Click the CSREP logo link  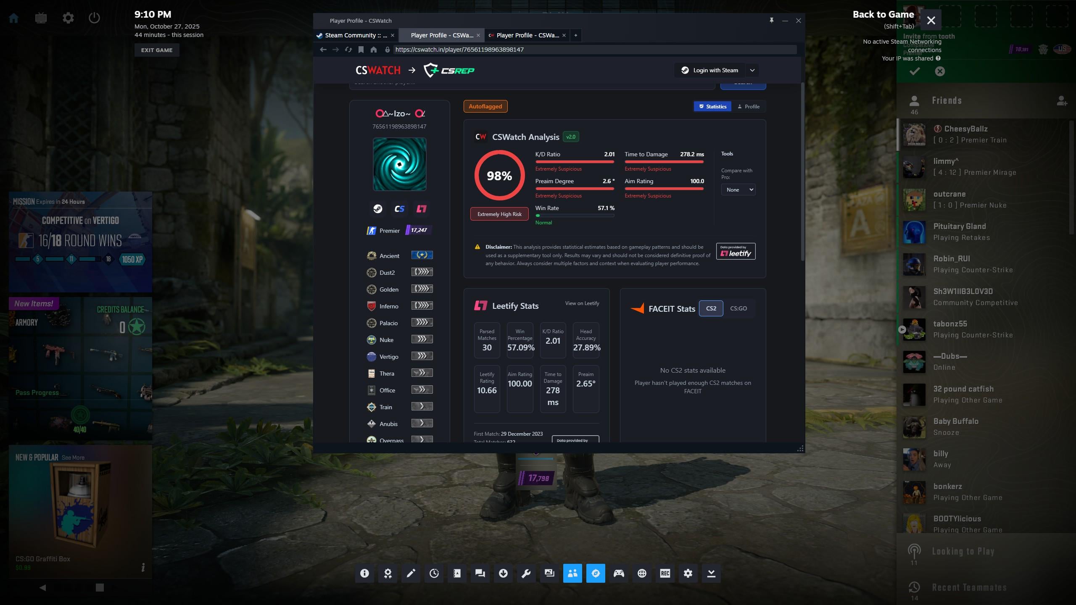[449, 71]
